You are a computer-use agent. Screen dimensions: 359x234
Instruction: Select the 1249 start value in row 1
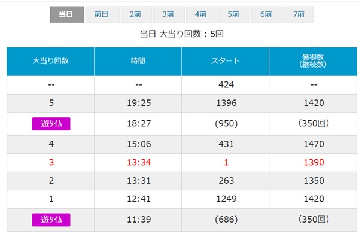coord(226,199)
